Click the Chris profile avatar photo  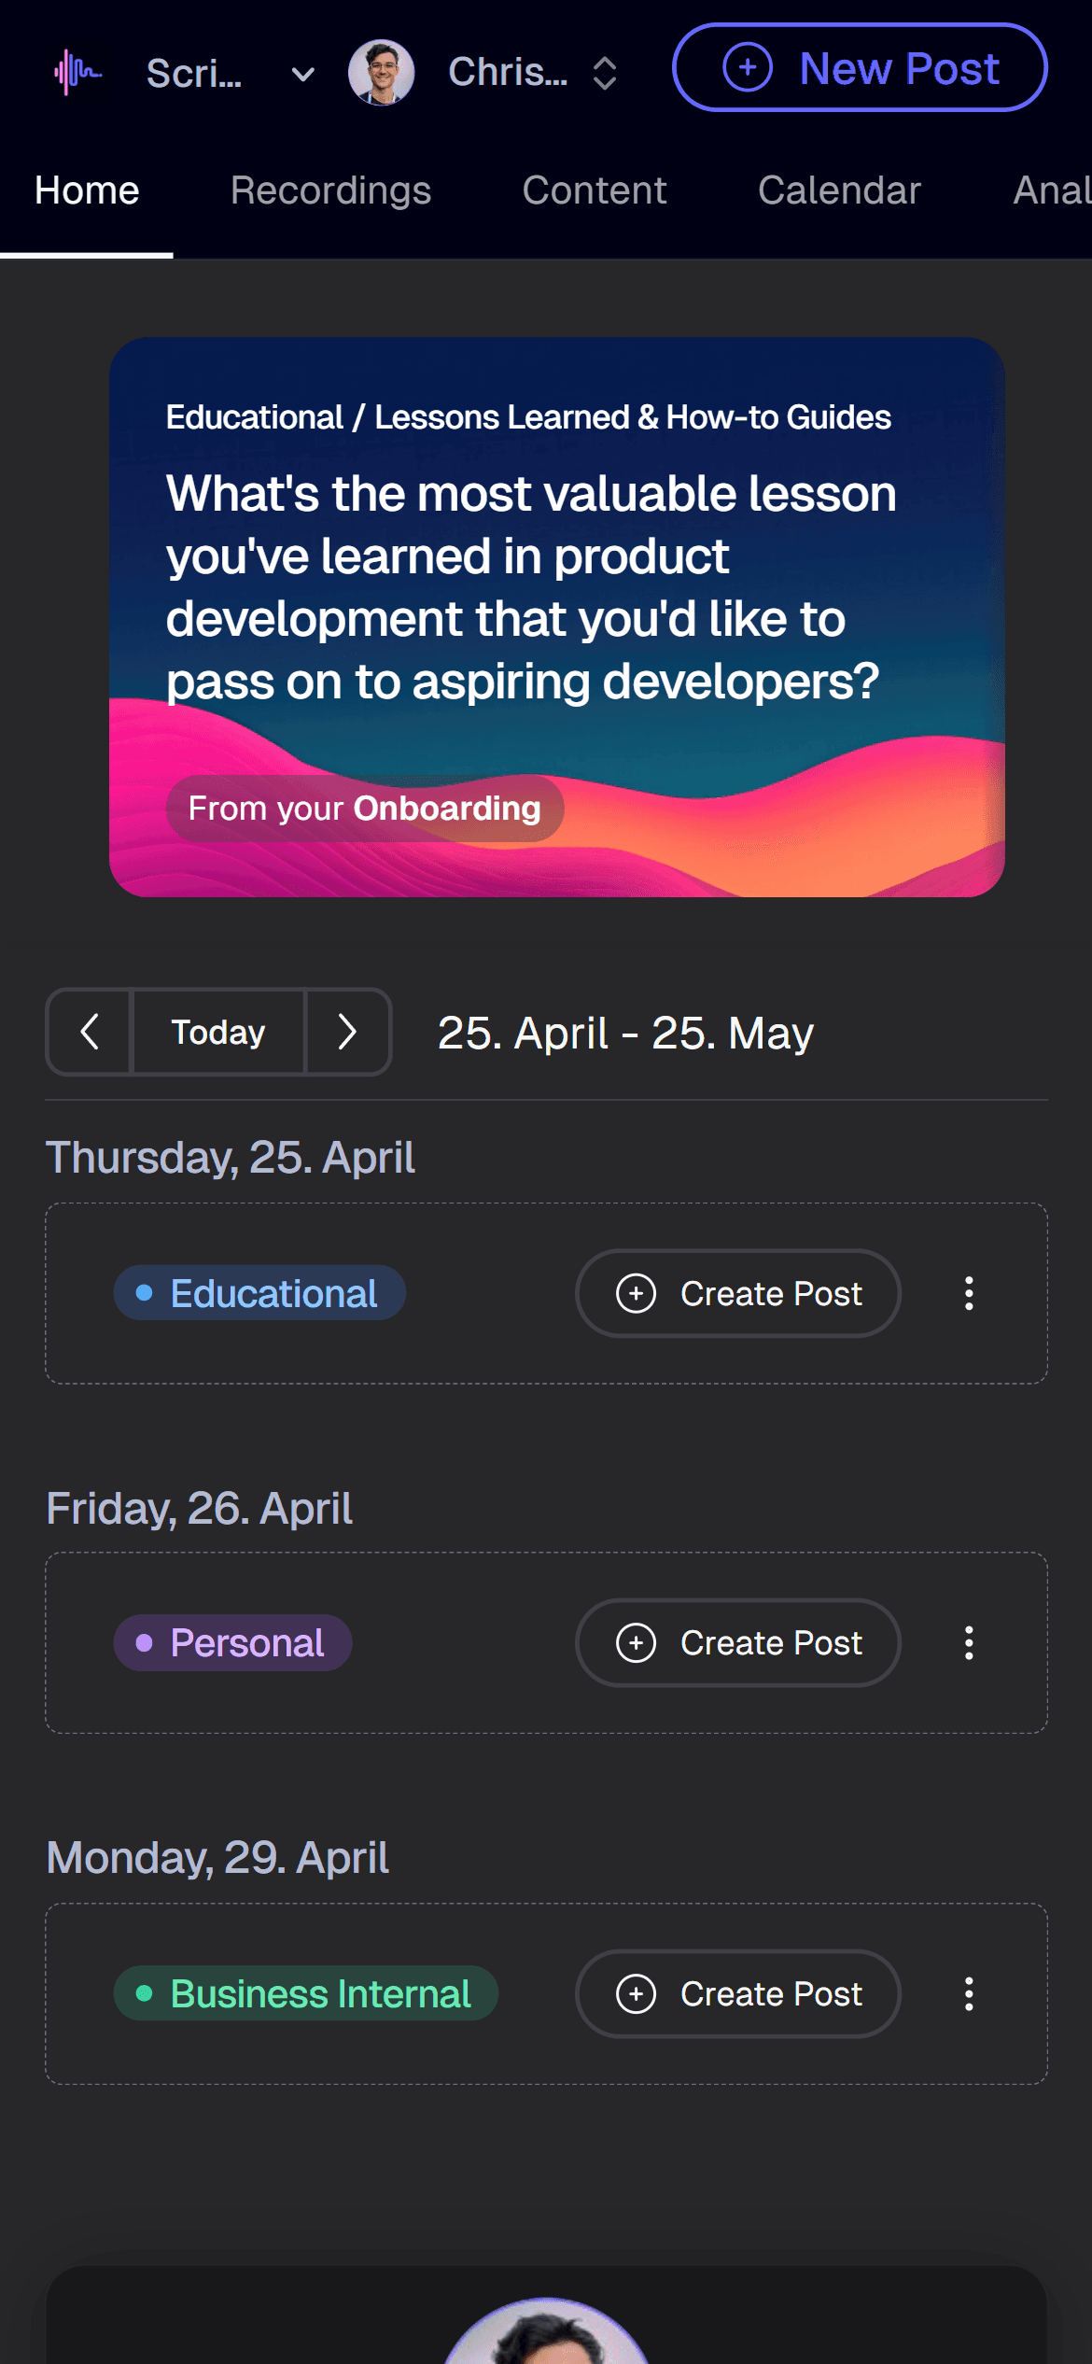click(381, 72)
